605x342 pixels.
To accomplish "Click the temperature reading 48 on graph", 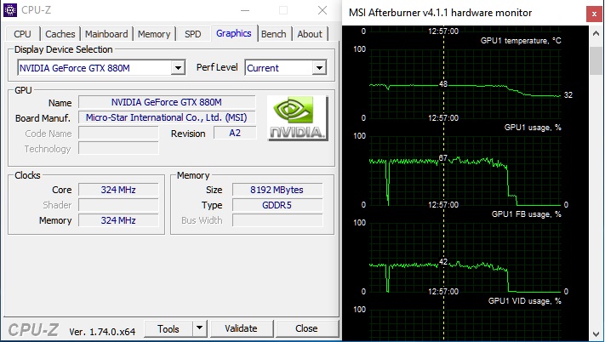I will (x=443, y=83).
